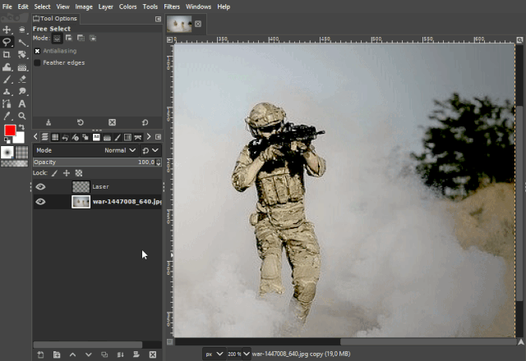Viewport: 526px width, 361px height.
Task: Switch to the Tool Options tab
Action: [55, 19]
